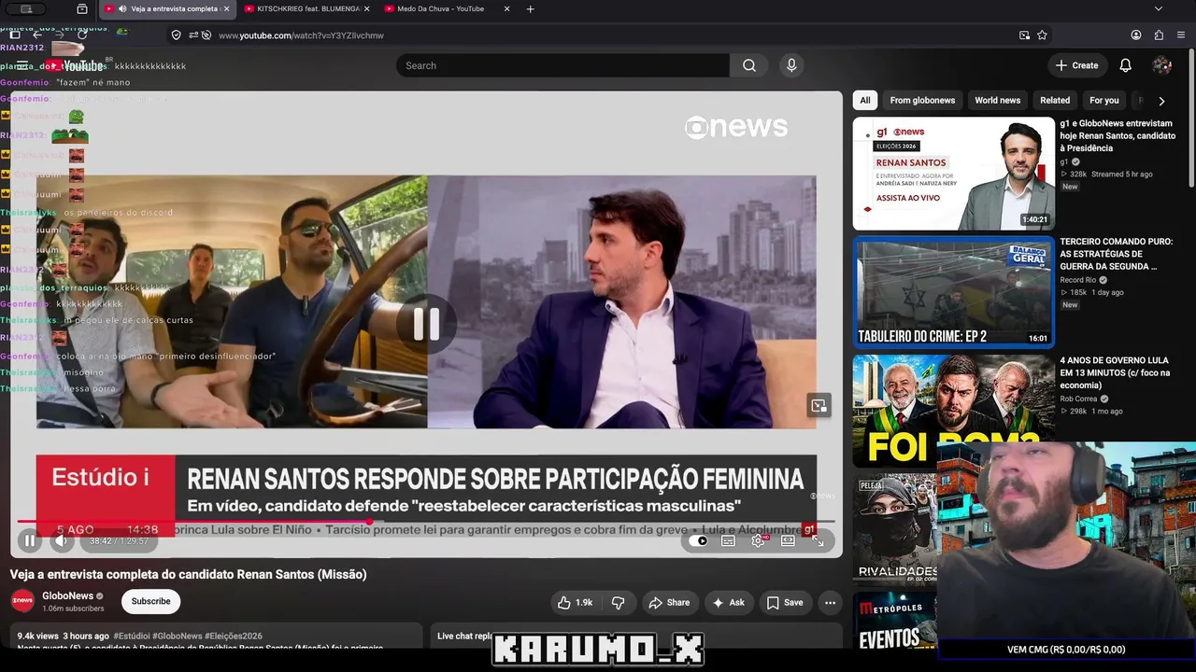Open the tracking protection shield icon
Image resolution: width=1196 pixels, height=672 pixels.
tap(176, 35)
